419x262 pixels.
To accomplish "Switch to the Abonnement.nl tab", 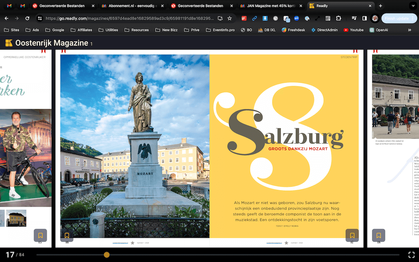I will 133,6.
